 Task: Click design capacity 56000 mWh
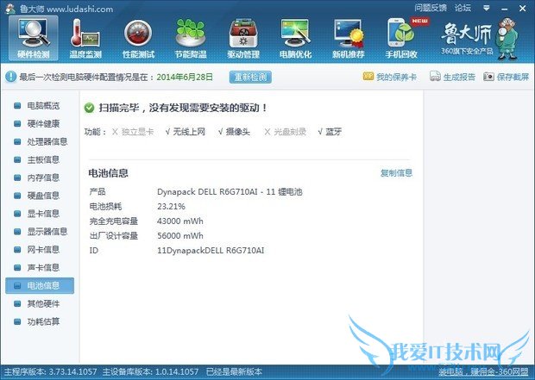179,236
